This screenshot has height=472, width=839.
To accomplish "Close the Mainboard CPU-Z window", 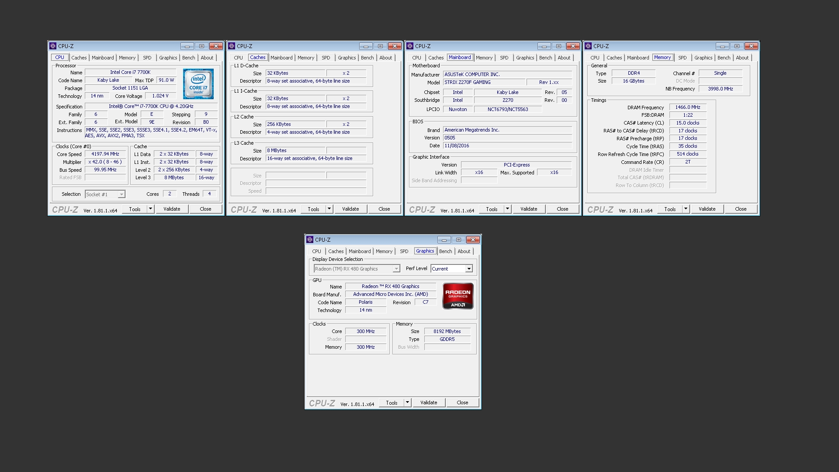I will pyautogui.click(x=572, y=46).
